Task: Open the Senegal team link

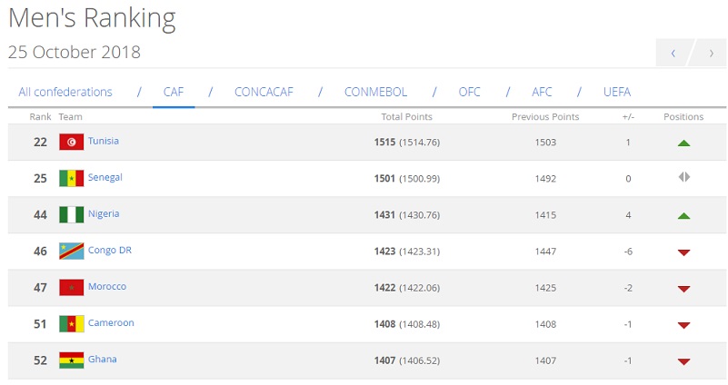Action: [105, 177]
